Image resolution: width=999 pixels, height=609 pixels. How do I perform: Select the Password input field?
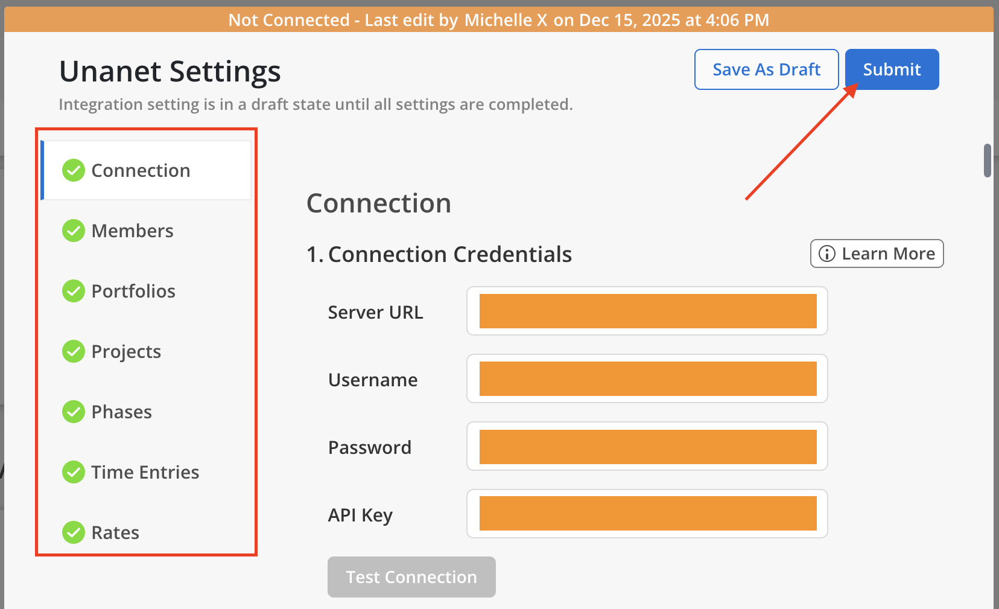647,446
